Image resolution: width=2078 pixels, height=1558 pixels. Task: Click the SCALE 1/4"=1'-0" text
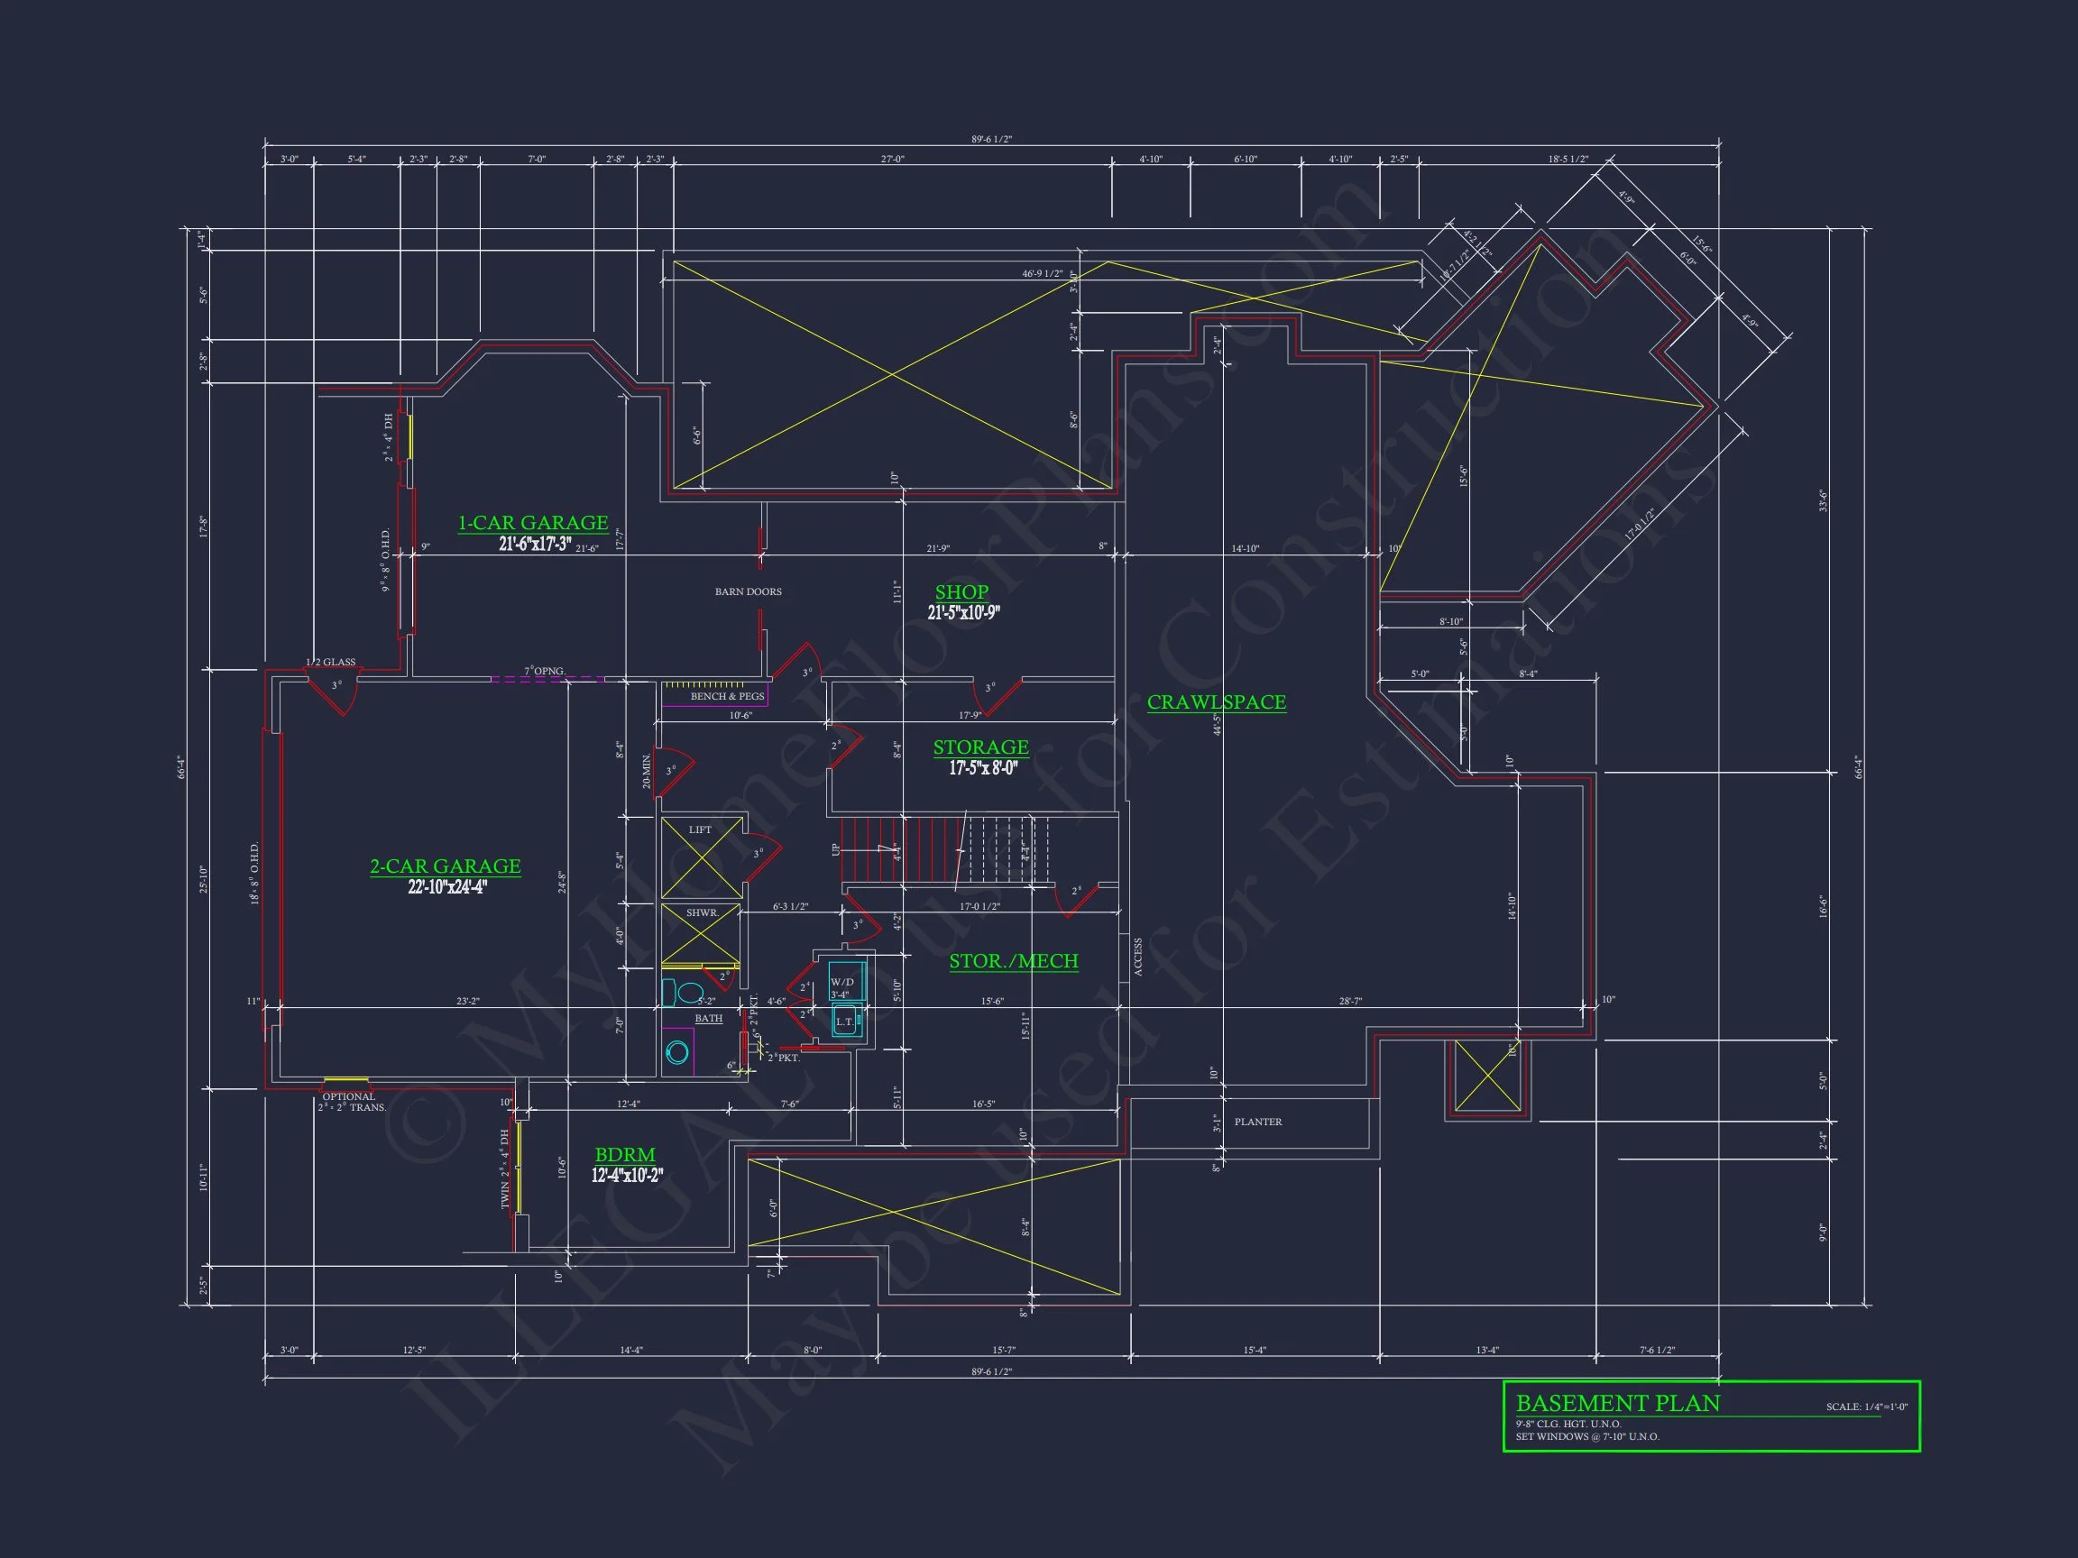(x=1866, y=1407)
